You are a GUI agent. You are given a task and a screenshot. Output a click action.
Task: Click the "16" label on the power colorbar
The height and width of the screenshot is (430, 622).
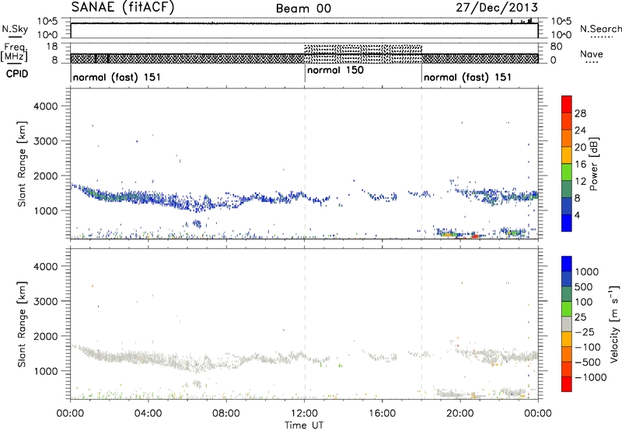[580, 165]
